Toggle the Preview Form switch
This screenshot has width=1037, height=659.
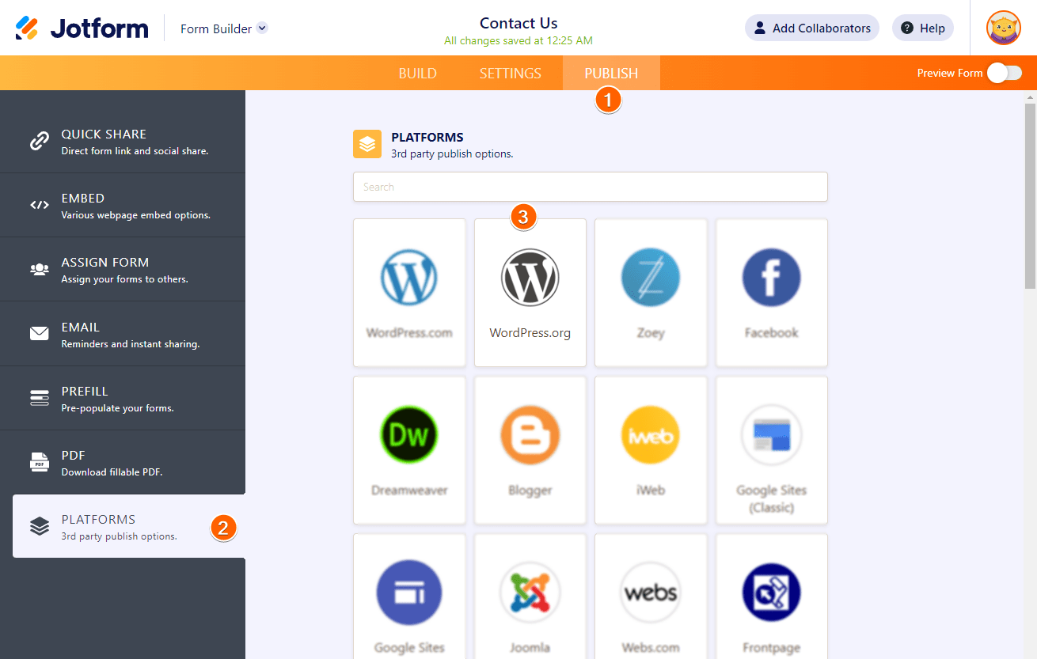pos(1004,73)
